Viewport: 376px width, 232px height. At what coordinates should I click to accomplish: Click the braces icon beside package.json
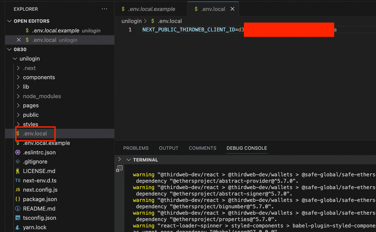[x=18, y=199]
